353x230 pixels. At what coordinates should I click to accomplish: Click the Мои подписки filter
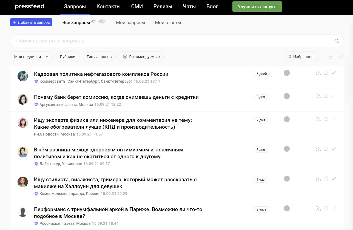27,57
